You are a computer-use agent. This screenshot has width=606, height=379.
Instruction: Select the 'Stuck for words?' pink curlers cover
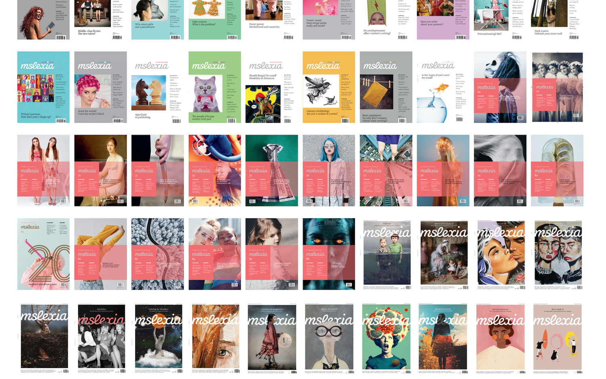(100, 87)
